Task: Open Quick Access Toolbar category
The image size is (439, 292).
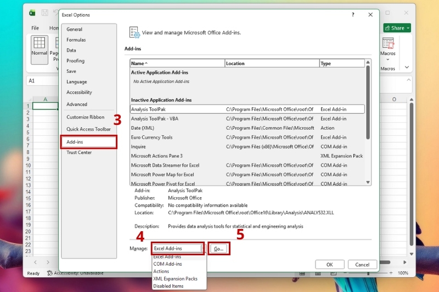Action: click(88, 129)
